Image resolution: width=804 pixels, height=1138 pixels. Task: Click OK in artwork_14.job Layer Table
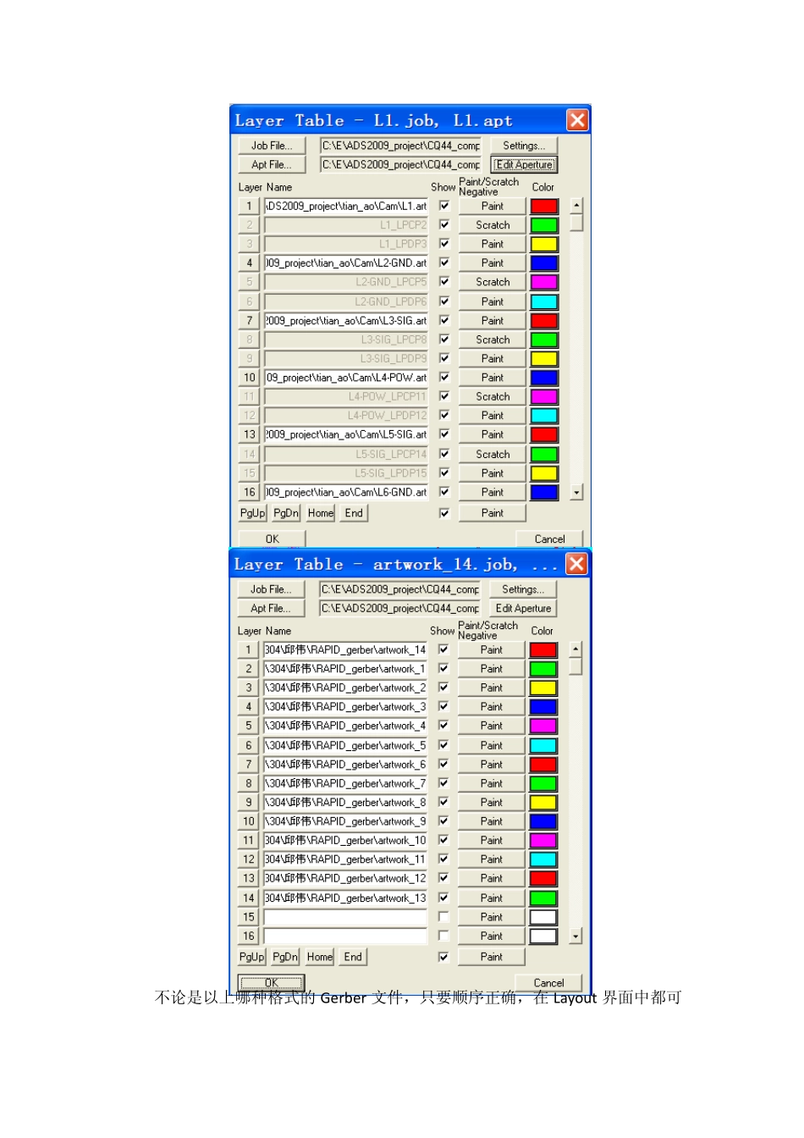click(271, 983)
